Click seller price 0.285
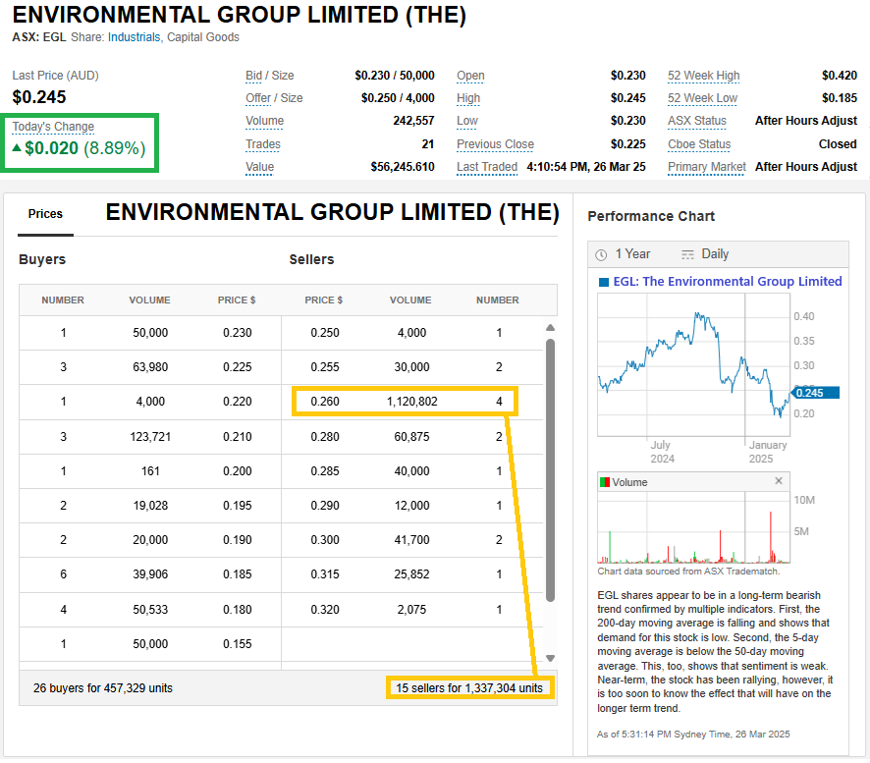870x763 pixels. (x=325, y=471)
